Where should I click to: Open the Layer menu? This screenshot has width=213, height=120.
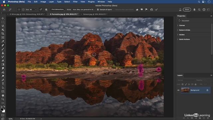(51, 2)
